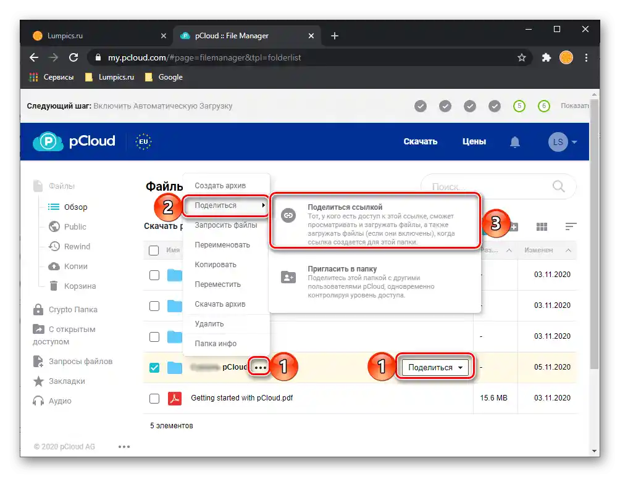Click Скачать in header

click(x=421, y=141)
